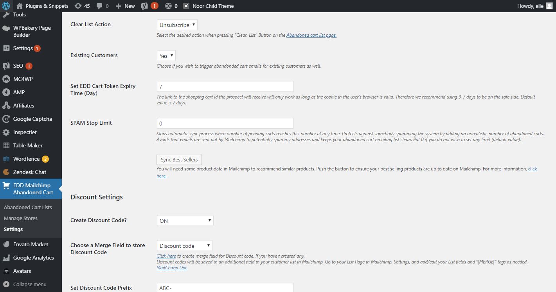Focus the SPAM Stop Limit field

coord(225,123)
